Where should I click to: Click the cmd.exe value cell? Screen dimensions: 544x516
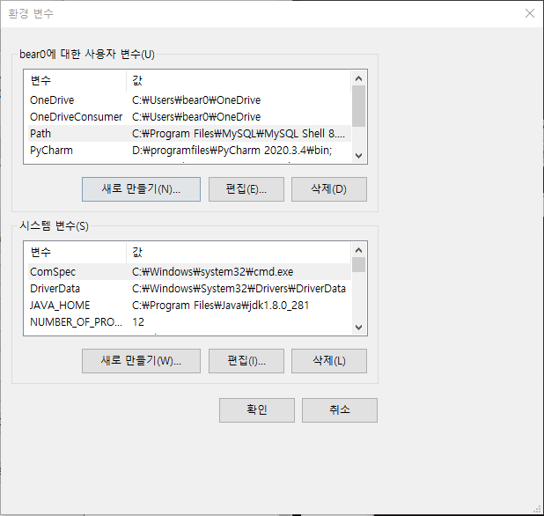click(212, 272)
